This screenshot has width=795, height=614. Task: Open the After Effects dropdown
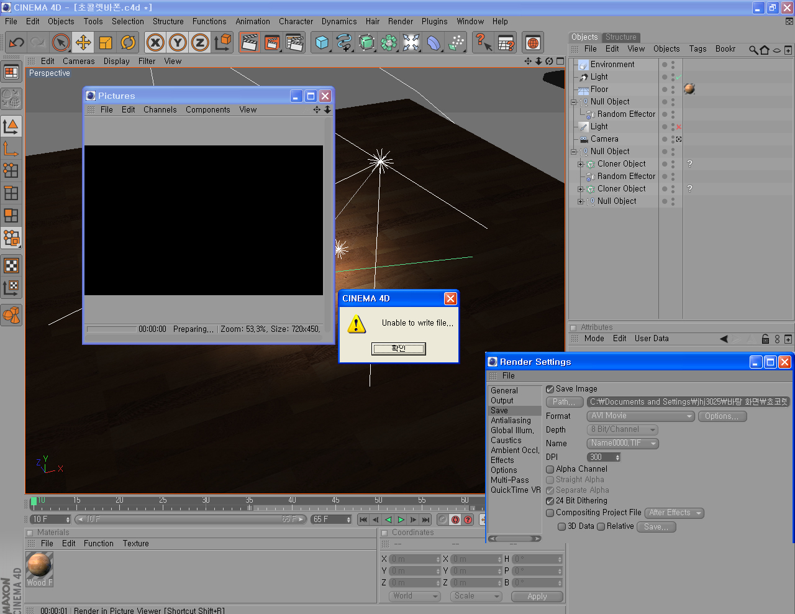tap(675, 513)
